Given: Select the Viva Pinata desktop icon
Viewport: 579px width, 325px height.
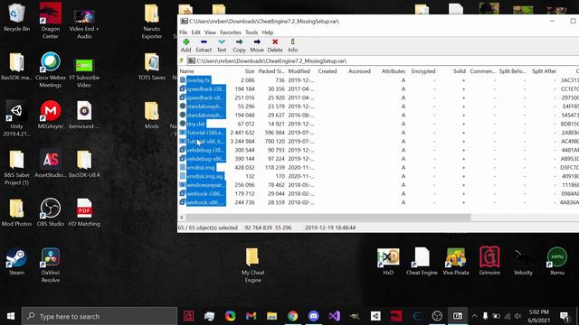Looking at the screenshot, I should click(456, 261).
